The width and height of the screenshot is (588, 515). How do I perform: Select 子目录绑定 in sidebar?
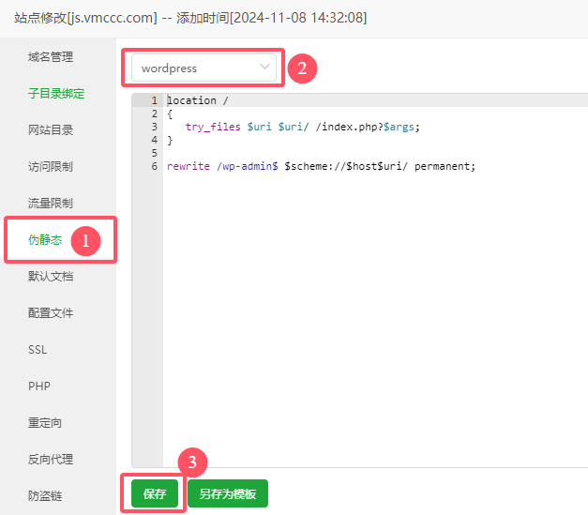pos(56,94)
